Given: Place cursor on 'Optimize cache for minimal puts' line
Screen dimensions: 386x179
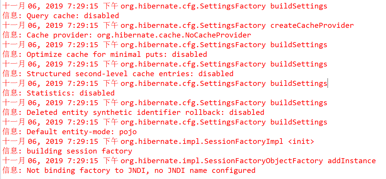Looking at the screenshot, I should tap(105, 54).
